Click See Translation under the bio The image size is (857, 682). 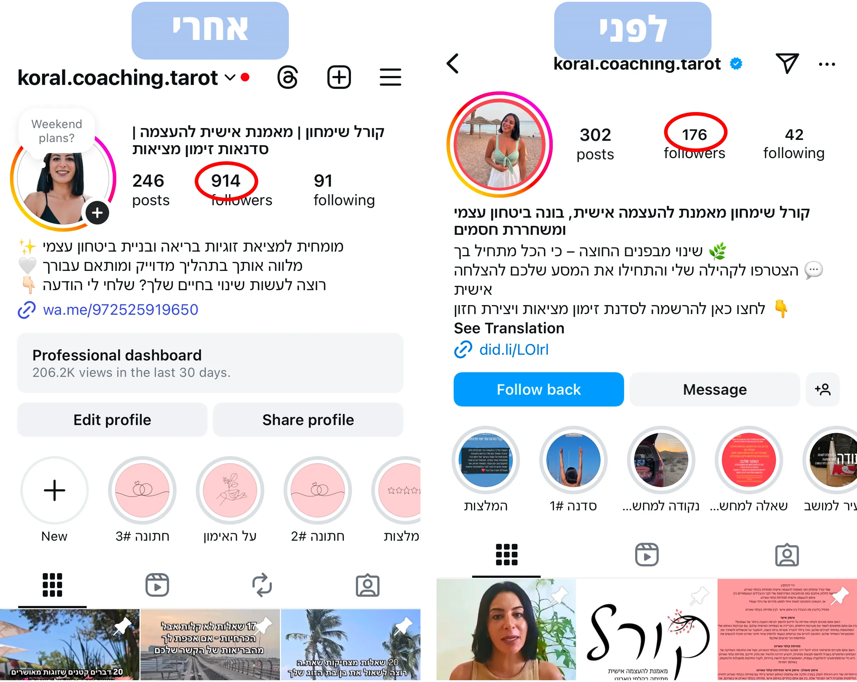[509, 328]
